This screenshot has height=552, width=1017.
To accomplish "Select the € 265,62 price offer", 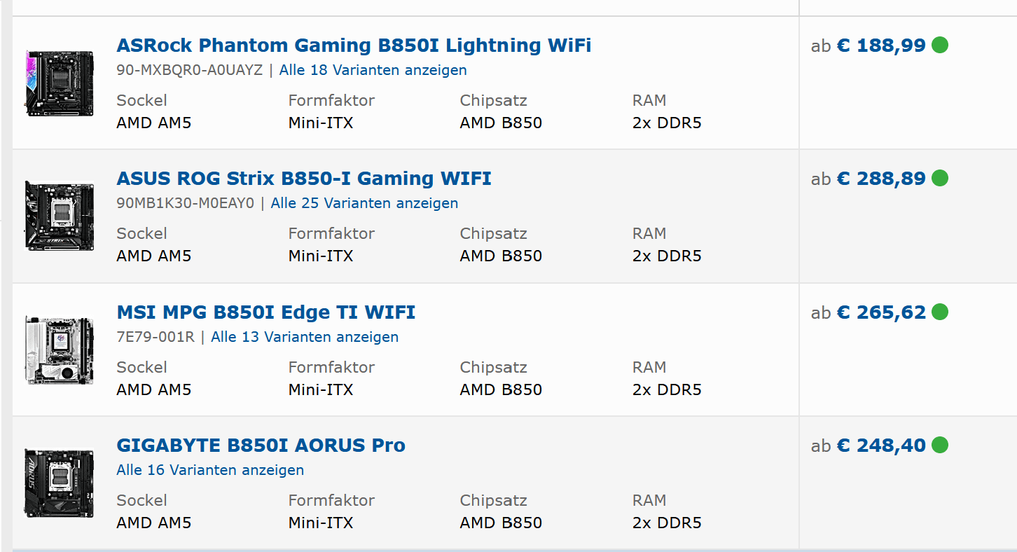I will point(880,312).
